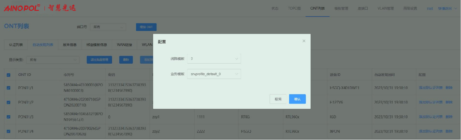Toggle the checkbox for row PON01/4
Screen dimensions: 461x140
click(9, 131)
